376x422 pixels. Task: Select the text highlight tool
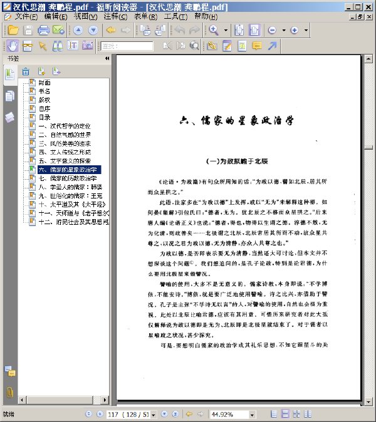pos(242,46)
